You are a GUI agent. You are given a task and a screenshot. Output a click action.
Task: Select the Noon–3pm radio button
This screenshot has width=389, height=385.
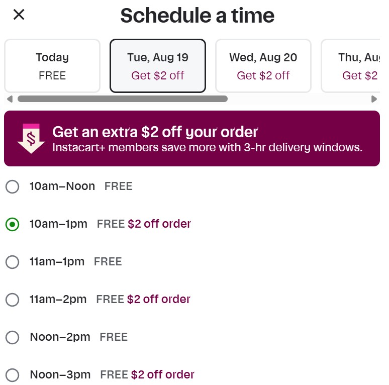tap(13, 375)
